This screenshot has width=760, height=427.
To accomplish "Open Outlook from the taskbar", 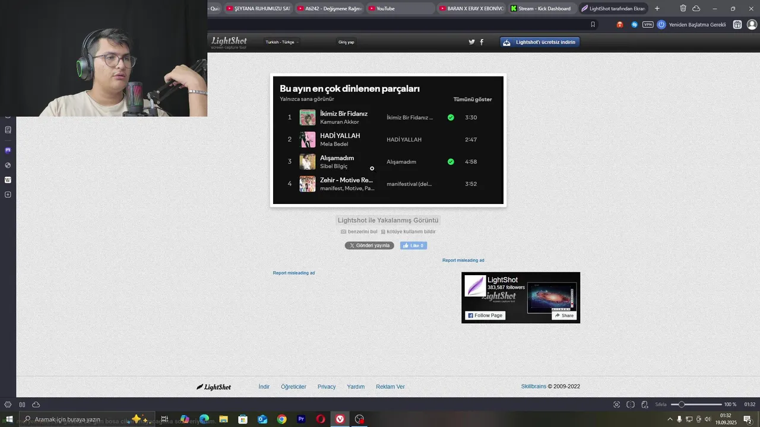I will click(262, 419).
